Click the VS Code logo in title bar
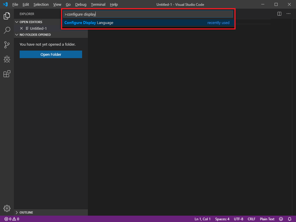The image size is (296, 222). click(5, 4)
